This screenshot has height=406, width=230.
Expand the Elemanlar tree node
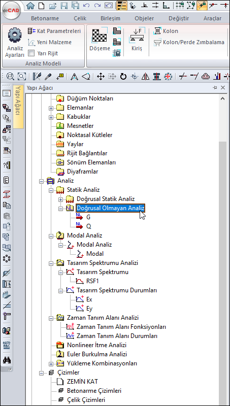point(51,108)
